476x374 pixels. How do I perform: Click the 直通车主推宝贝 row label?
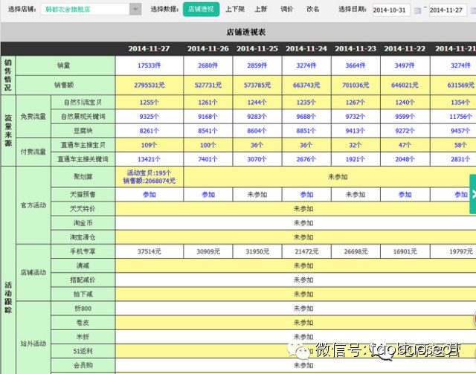[83, 145]
